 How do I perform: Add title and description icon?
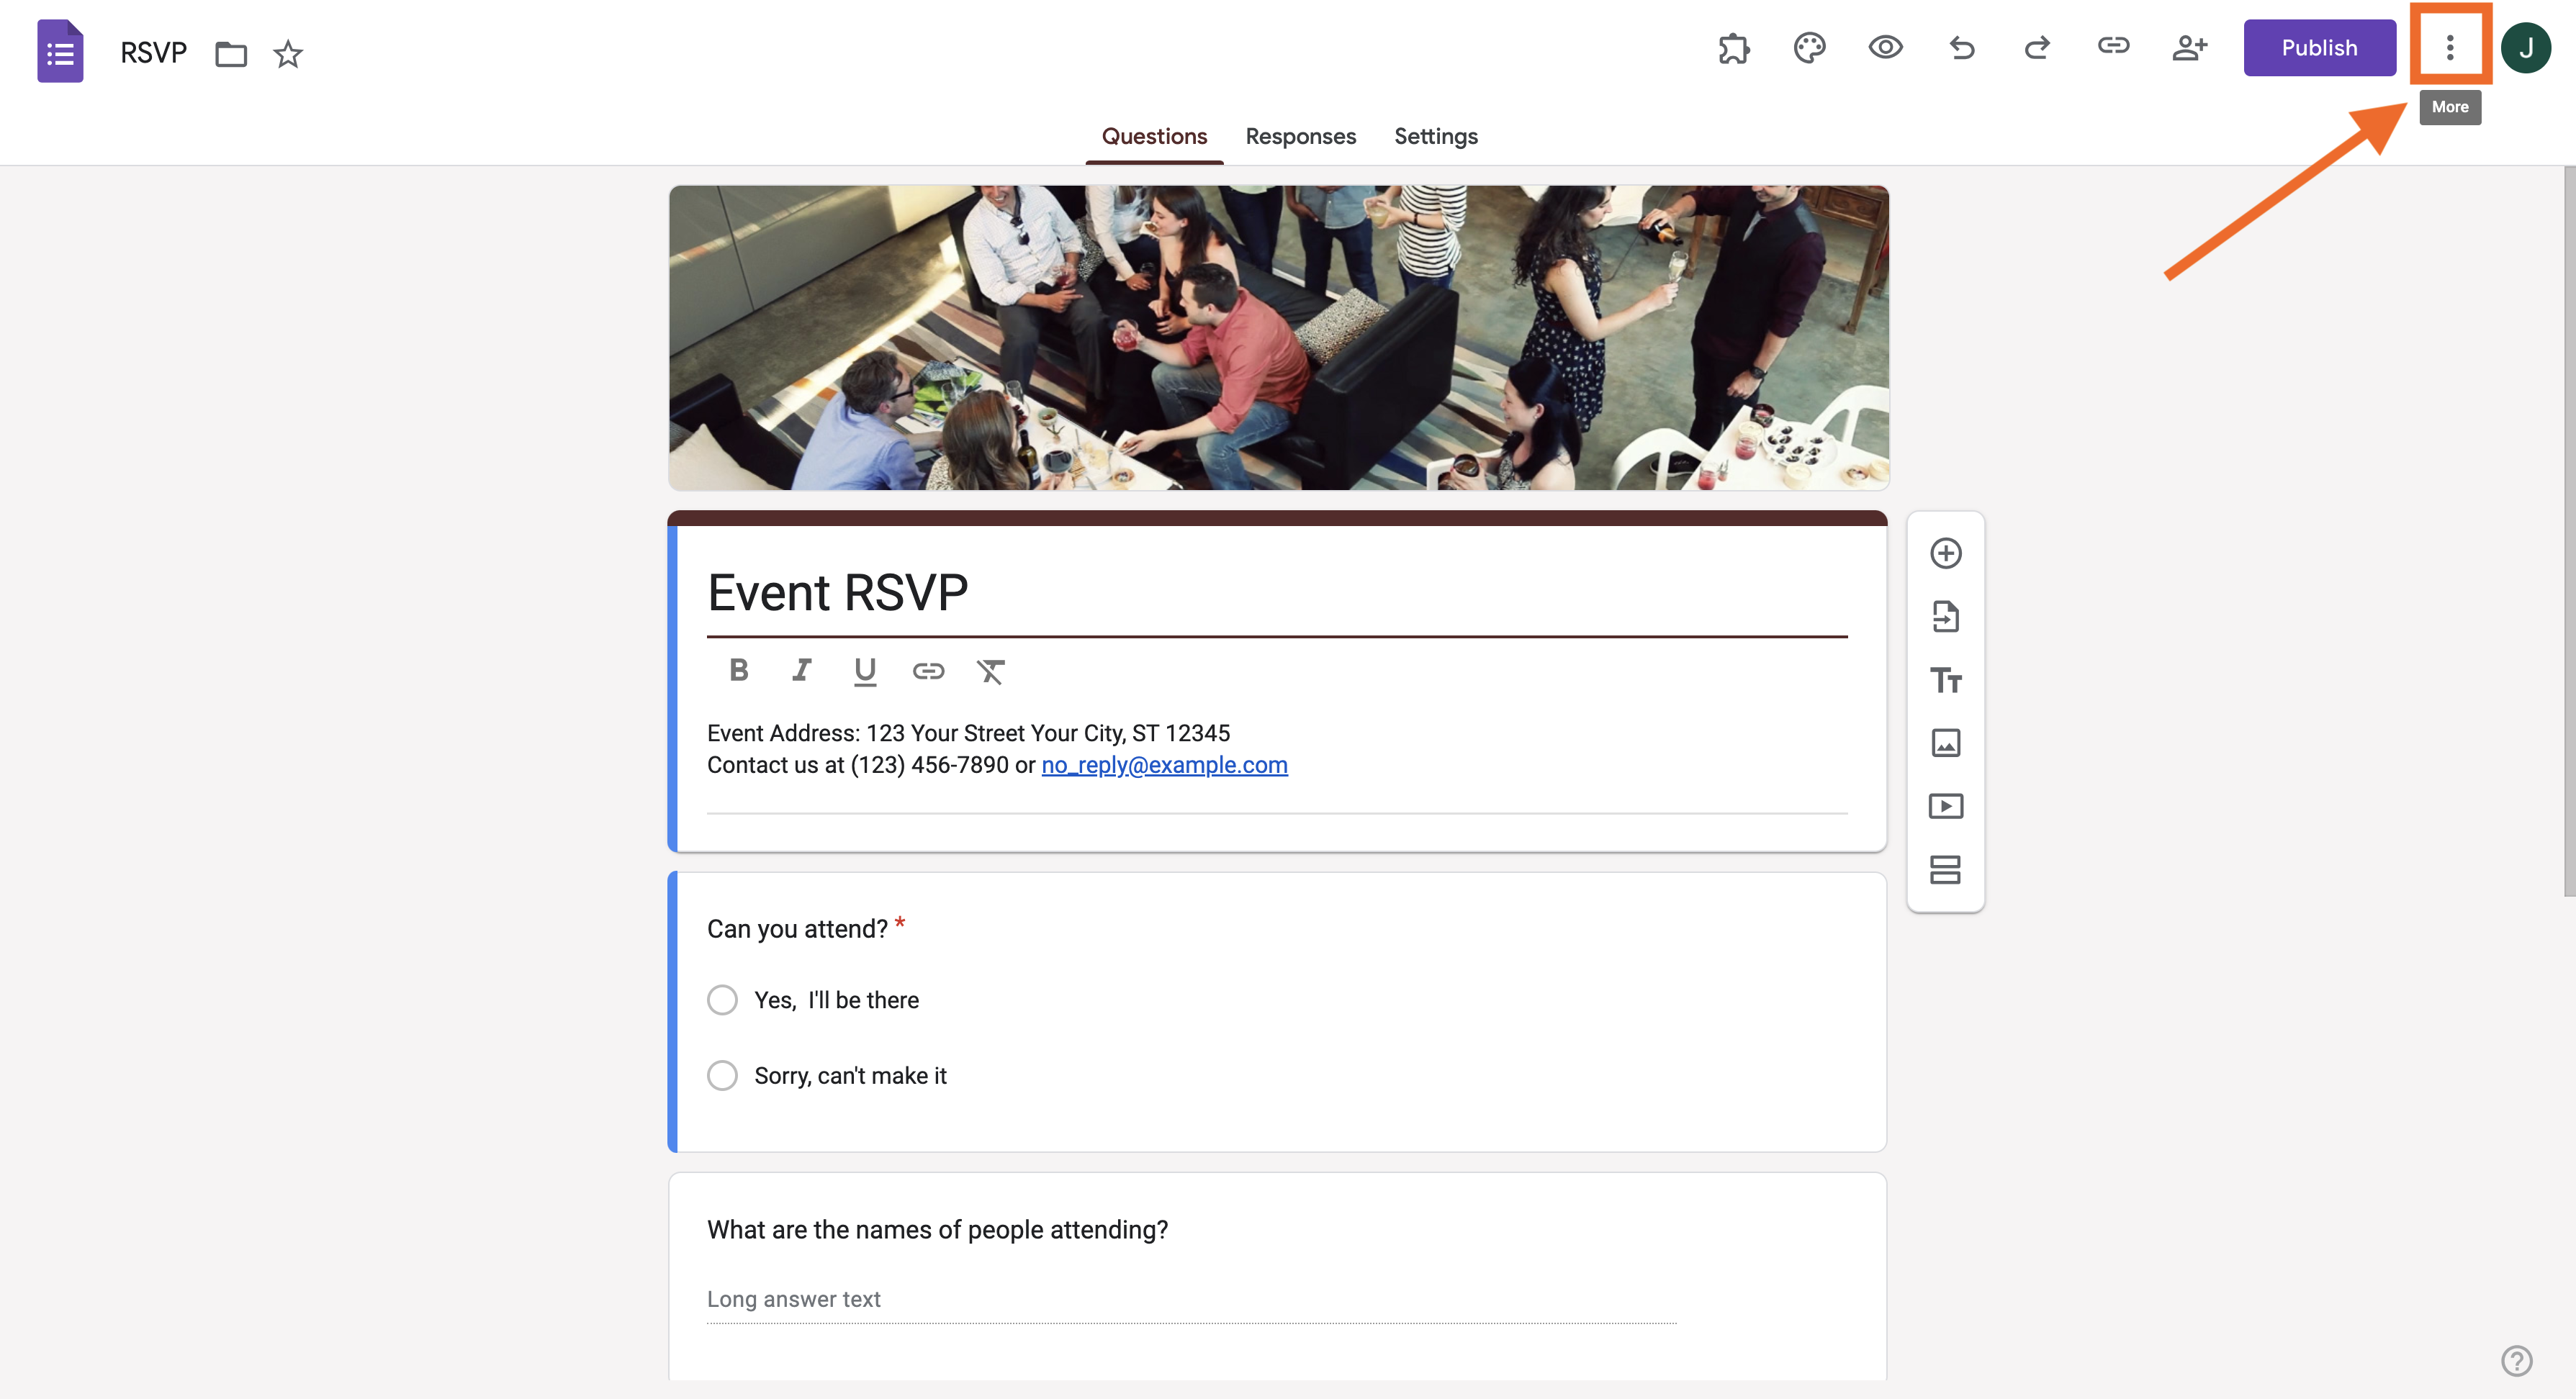point(1945,681)
